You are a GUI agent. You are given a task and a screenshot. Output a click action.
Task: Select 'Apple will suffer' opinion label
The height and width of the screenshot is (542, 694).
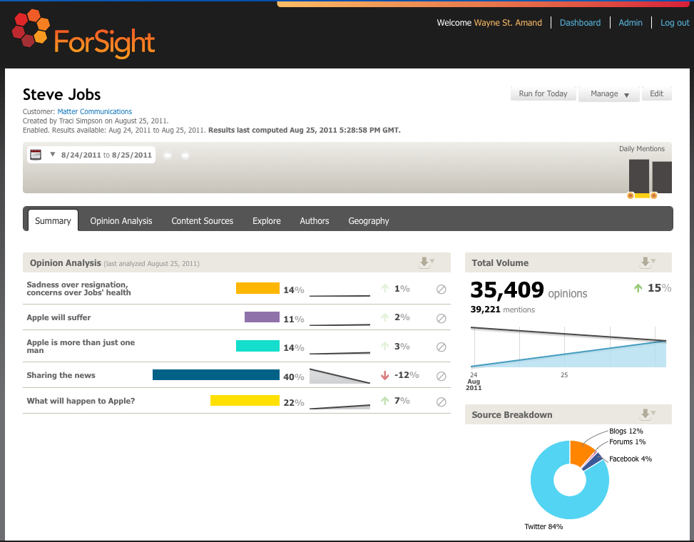click(x=58, y=317)
